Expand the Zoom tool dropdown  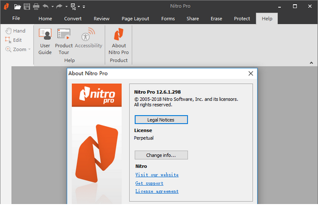tap(29, 49)
